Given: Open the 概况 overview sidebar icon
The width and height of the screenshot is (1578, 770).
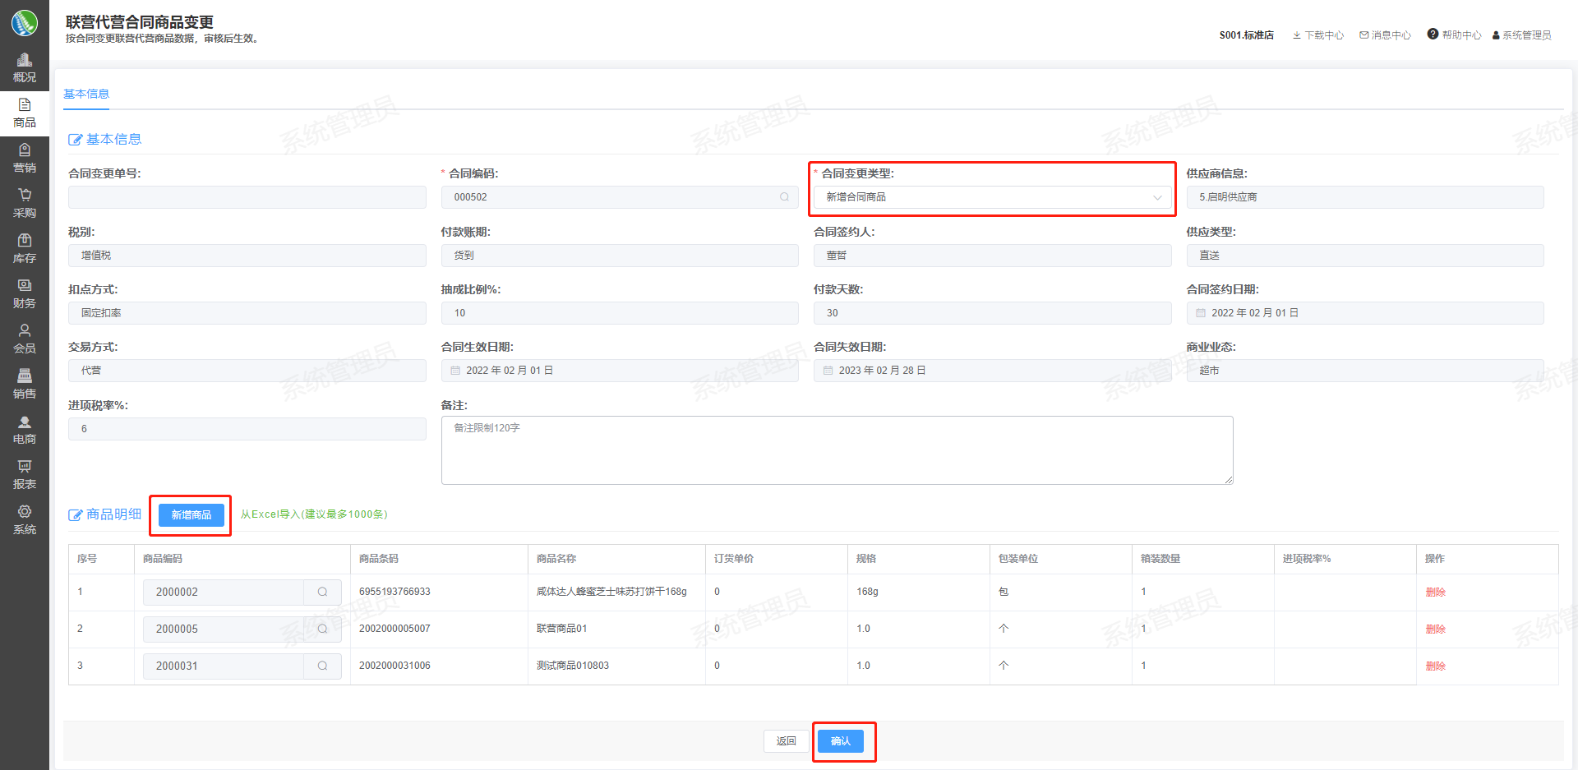Looking at the screenshot, I should [25, 61].
